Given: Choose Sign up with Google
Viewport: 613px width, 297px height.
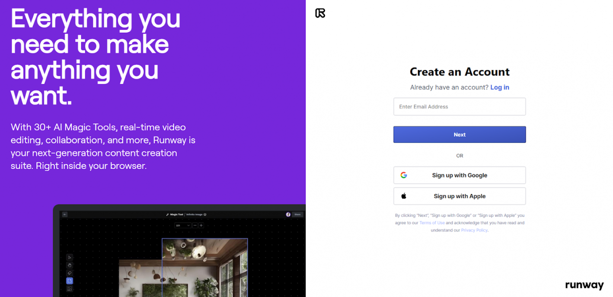Looking at the screenshot, I should [x=460, y=175].
